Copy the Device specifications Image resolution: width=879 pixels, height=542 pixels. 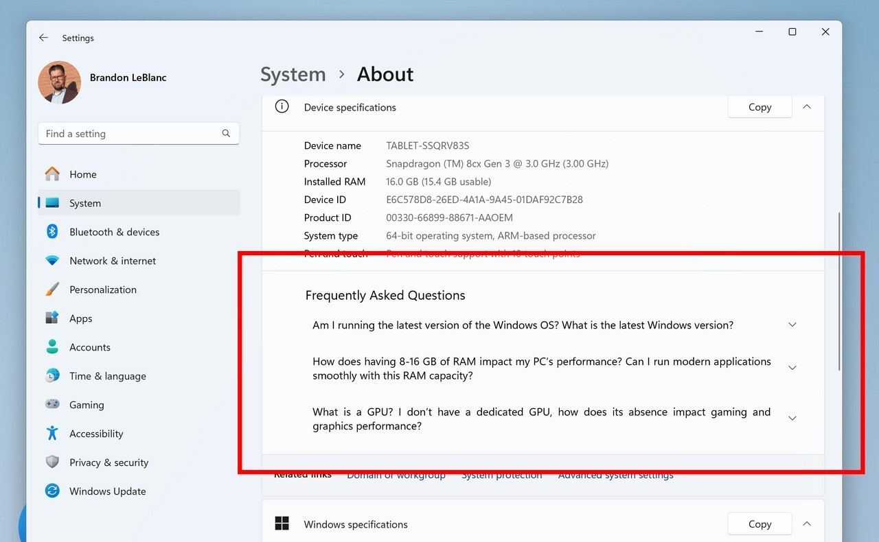(760, 107)
